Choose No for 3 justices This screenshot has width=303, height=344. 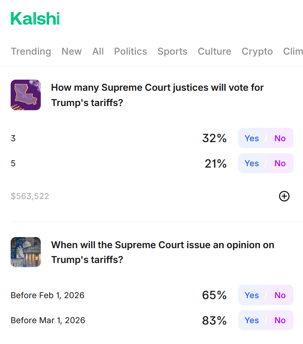(280, 138)
